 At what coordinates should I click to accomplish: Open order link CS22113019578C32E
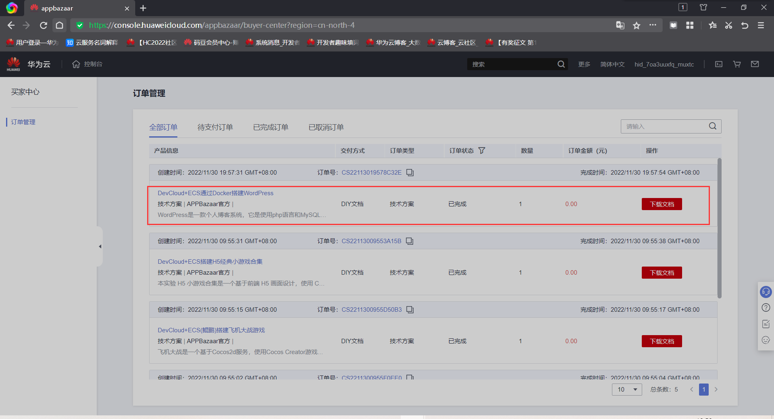372,173
